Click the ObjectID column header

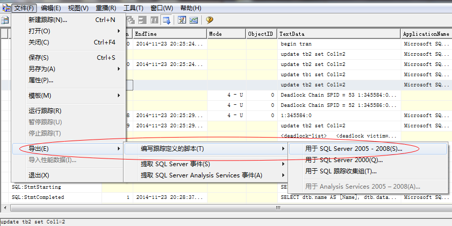click(261, 34)
